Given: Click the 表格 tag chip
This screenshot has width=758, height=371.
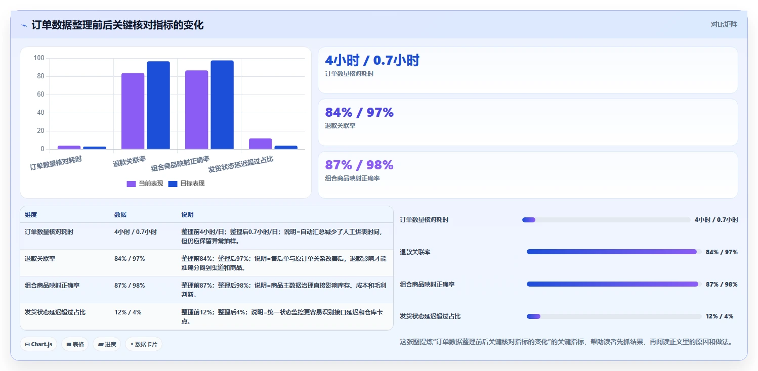Looking at the screenshot, I should (75, 344).
